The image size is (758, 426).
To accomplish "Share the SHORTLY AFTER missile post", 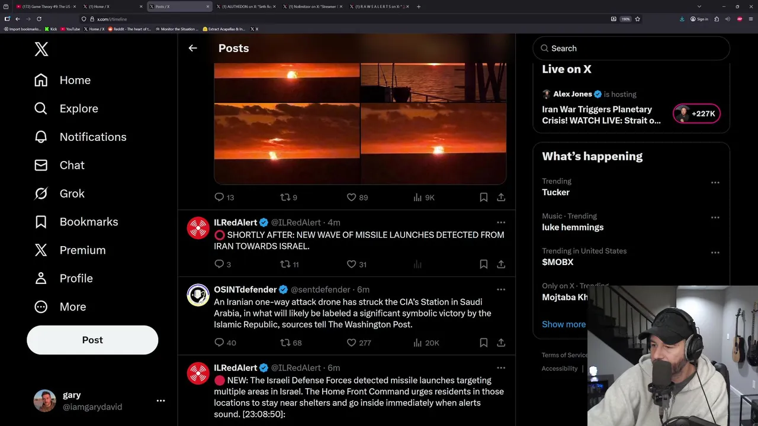I will click(x=501, y=264).
